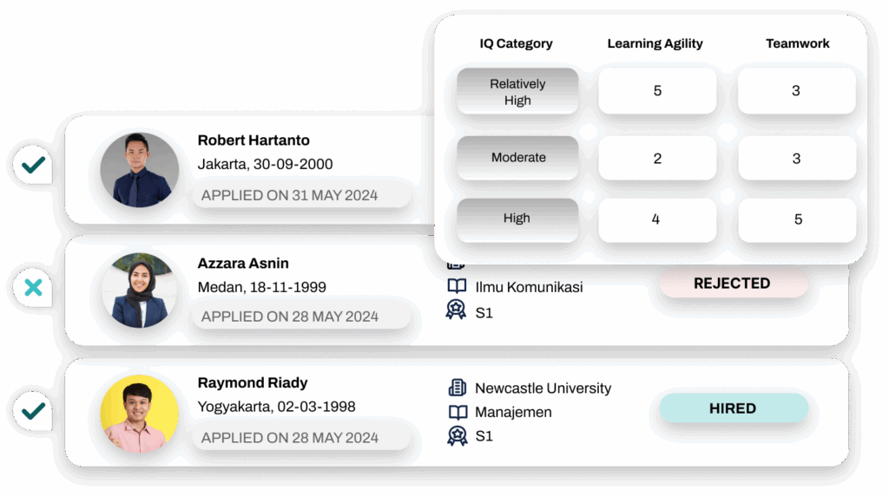The height and width of the screenshot is (496, 889).
Task: Click the REJECTED status badge
Action: click(x=733, y=284)
